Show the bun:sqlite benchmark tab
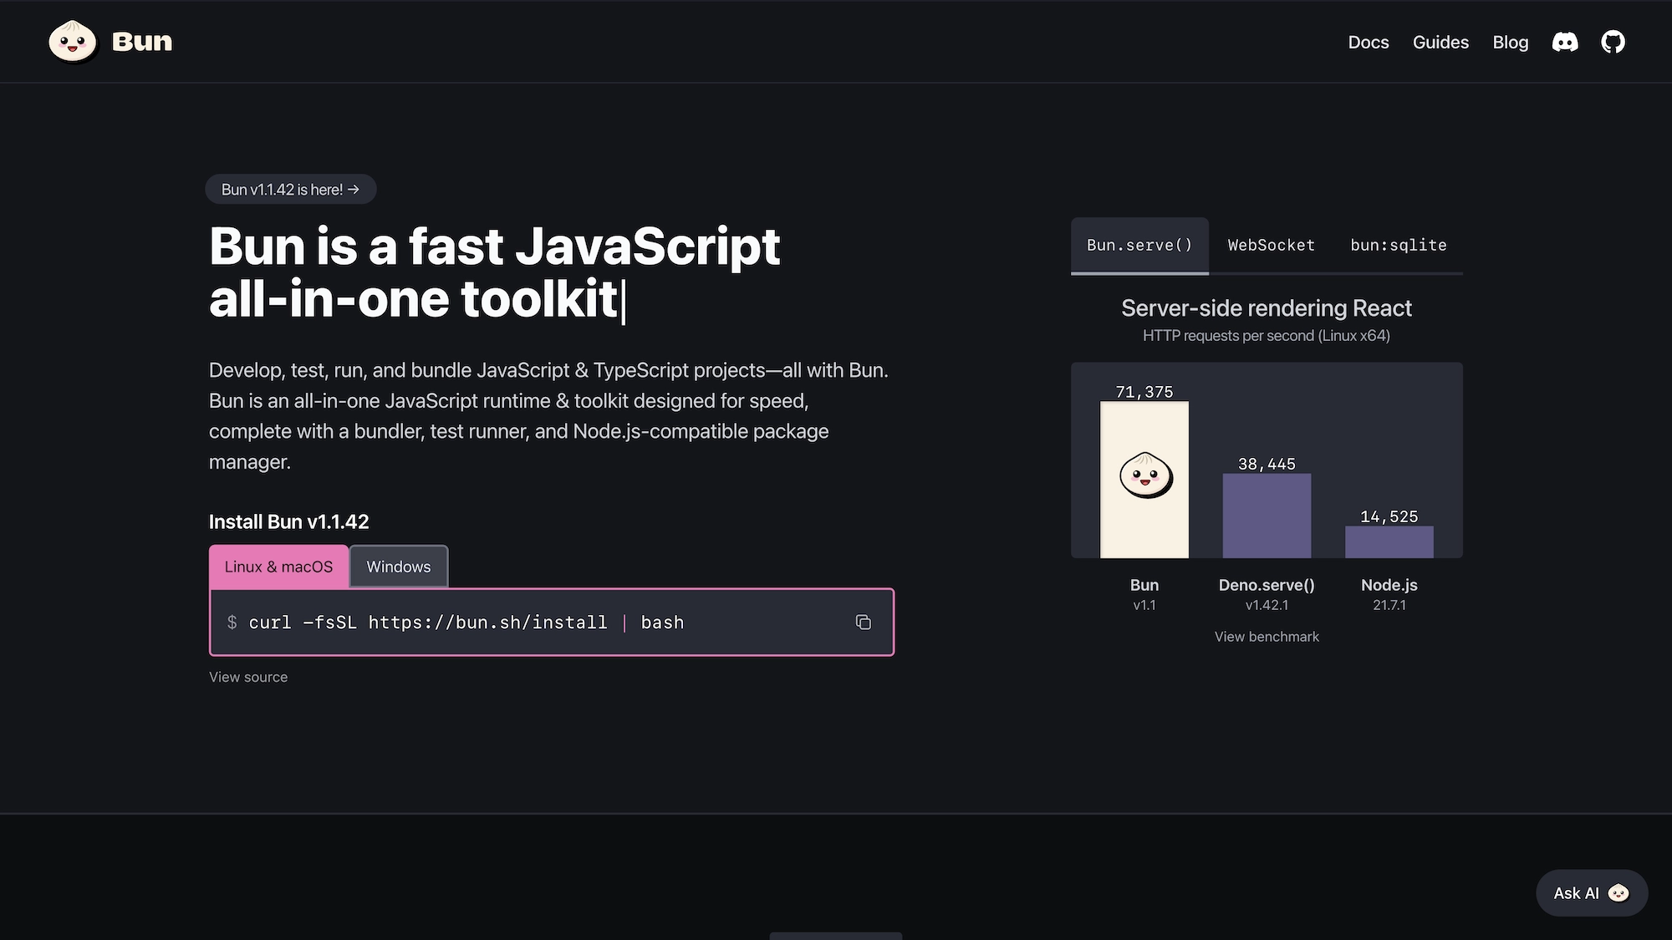The height and width of the screenshot is (940, 1672). [x=1399, y=245]
